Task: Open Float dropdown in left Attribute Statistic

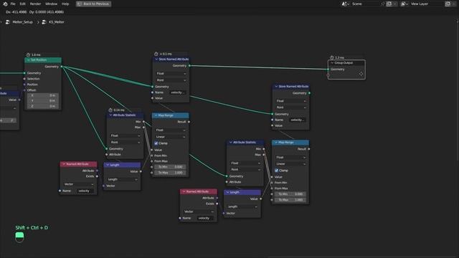Action: coord(126,135)
